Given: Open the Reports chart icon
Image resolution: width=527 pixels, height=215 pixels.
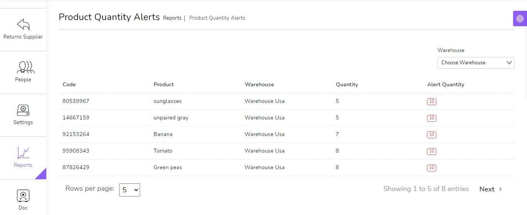Looking at the screenshot, I should coord(23,153).
